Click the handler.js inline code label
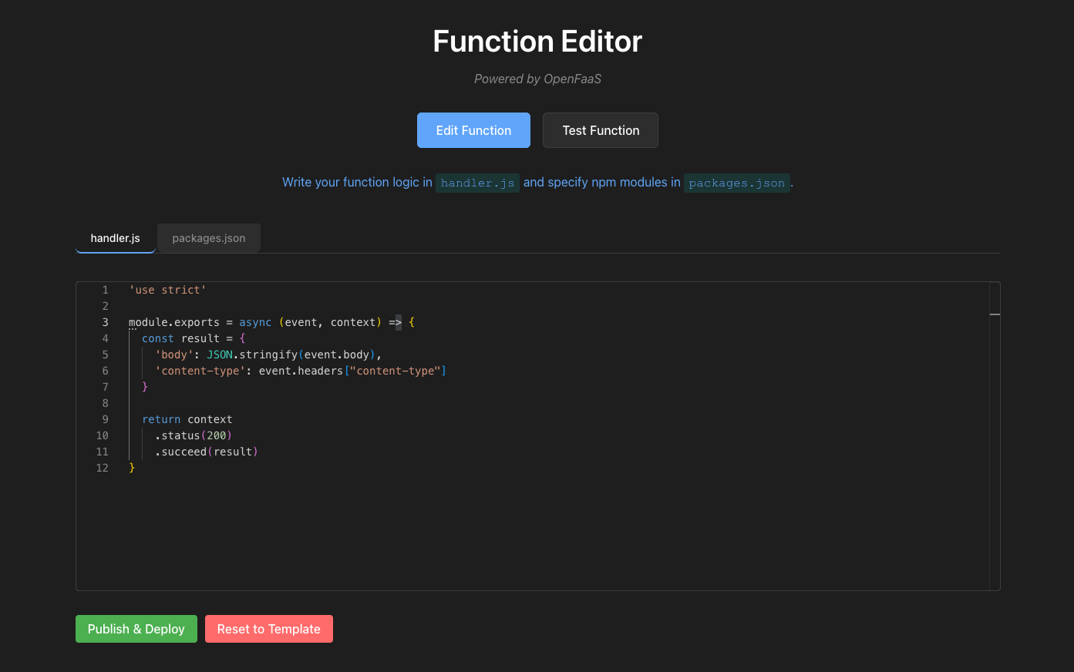Image resolution: width=1074 pixels, height=672 pixels. tap(477, 183)
